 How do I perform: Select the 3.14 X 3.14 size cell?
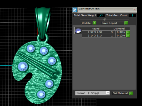click(x=95, y=36)
